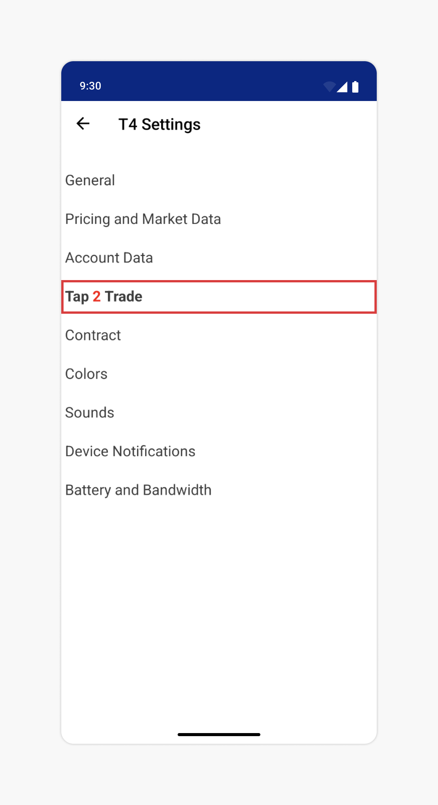The image size is (438, 805).
Task: Go to Contract settings
Action: pyautogui.click(x=93, y=335)
